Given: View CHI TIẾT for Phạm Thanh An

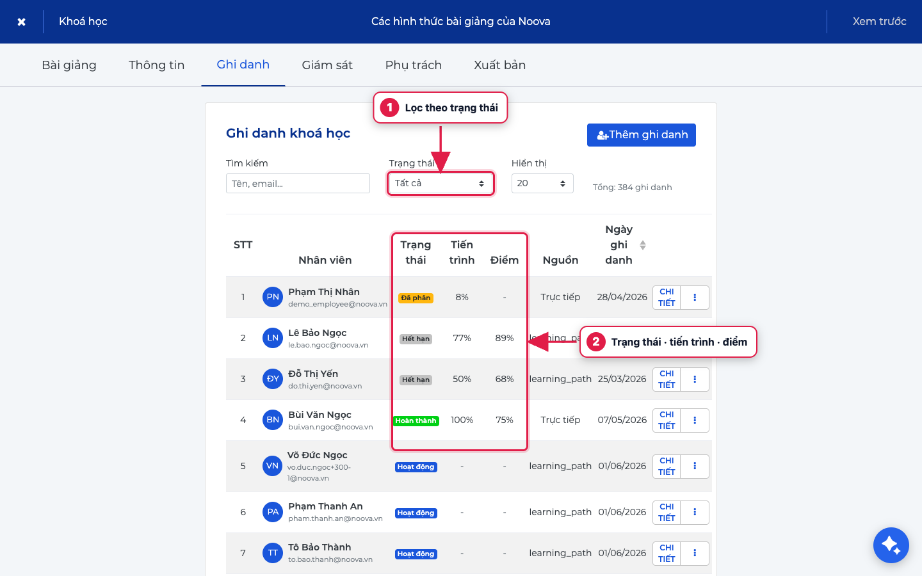Looking at the screenshot, I should click(667, 513).
